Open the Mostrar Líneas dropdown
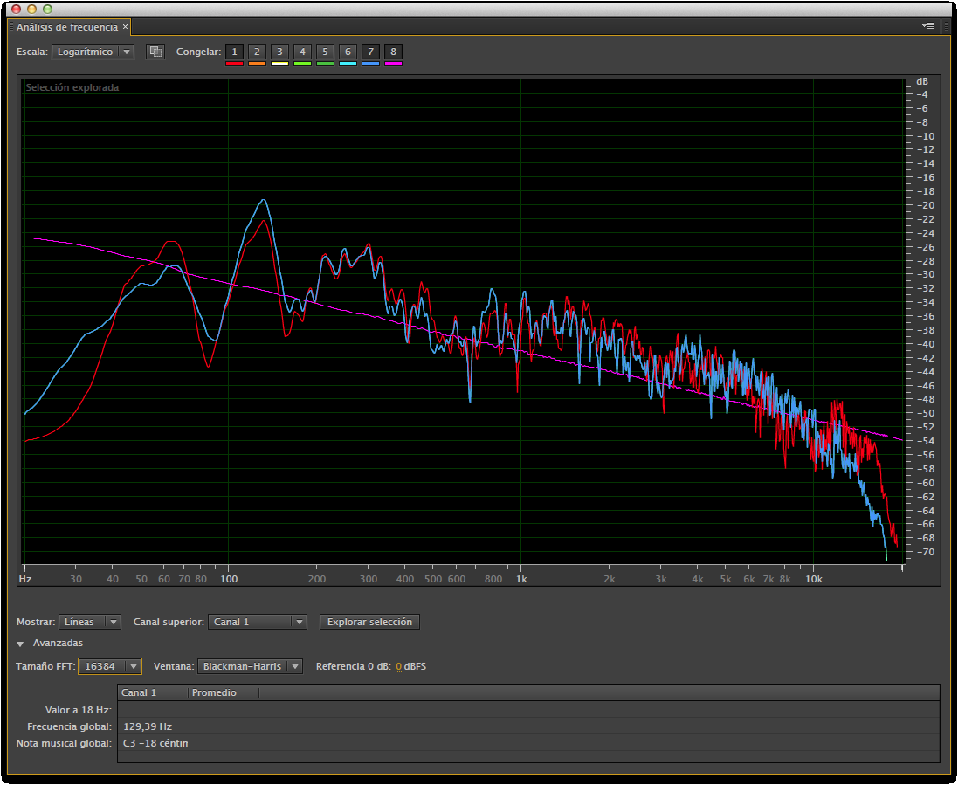Viewport: 958px width, 785px height. click(x=90, y=622)
